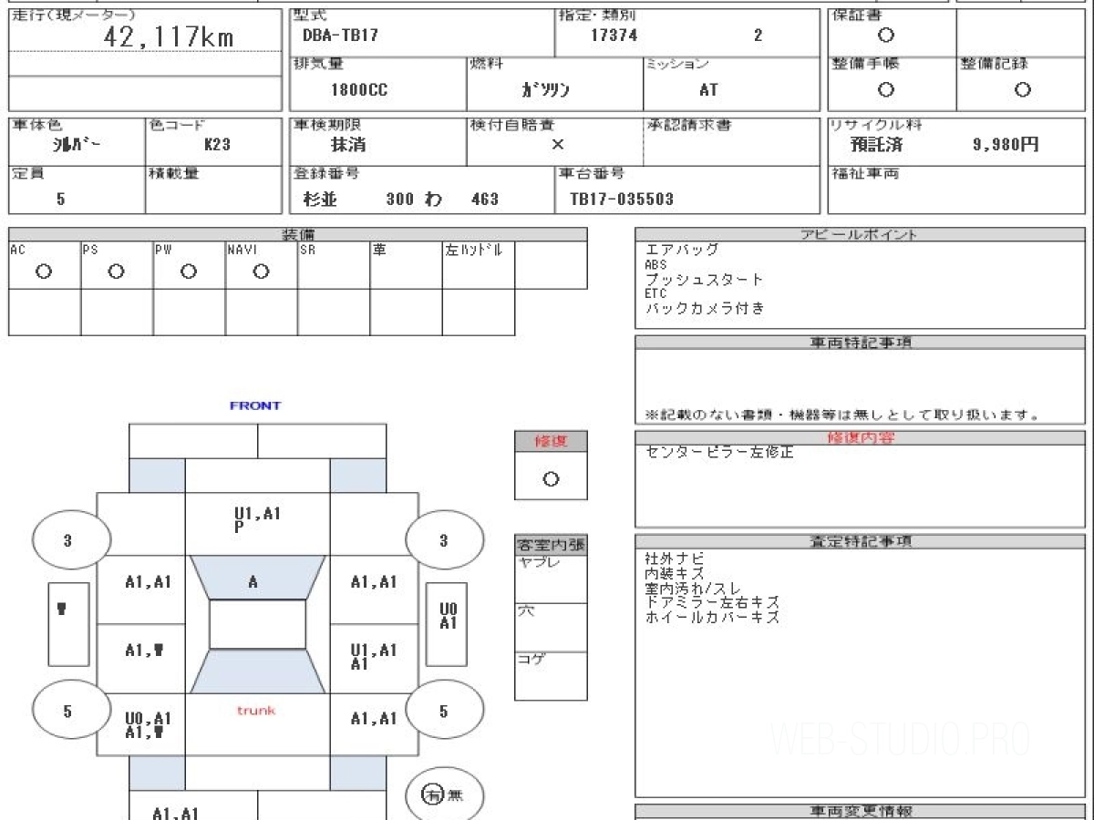
Task: Click the red 修復 label box
Action: pyautogui.click(x=551, y=441)
